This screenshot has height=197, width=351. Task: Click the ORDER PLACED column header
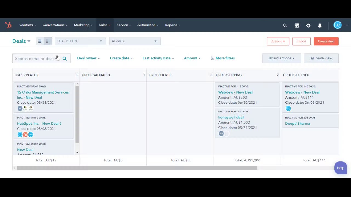click(x=26, y=75)
